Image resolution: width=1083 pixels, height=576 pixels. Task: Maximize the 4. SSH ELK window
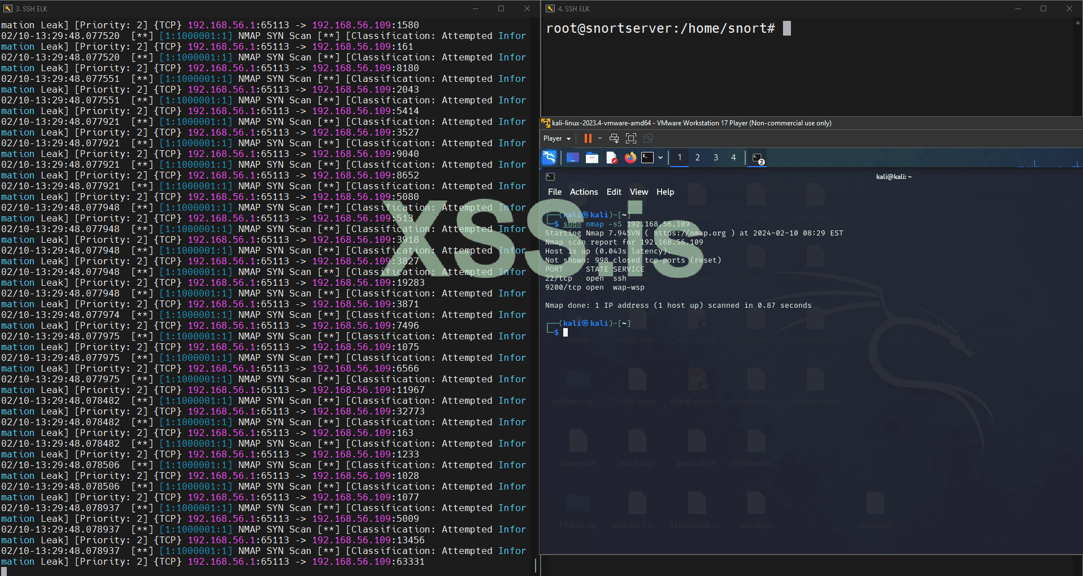1043,8
